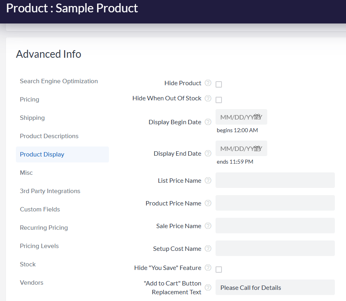Click the Product Price Name help icon
Viewport: 346px width, 301px height.
pyautogui.click(x=208, y=203)
